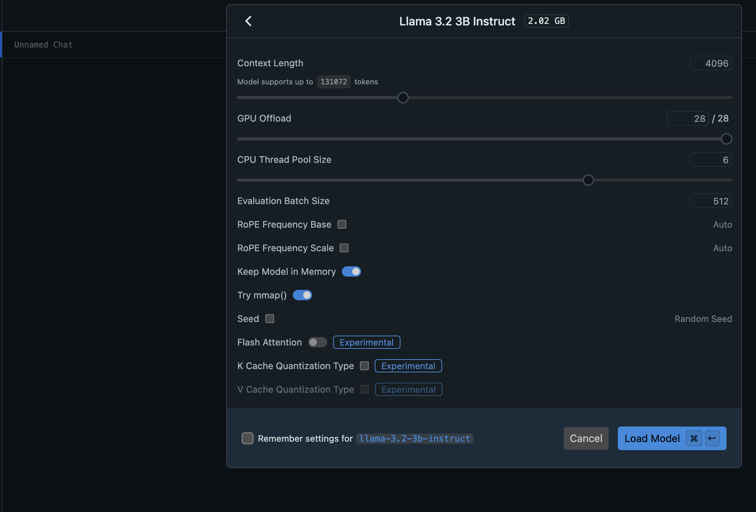Enable Flash Attention toggle
Screen dimensions: 756x512
317,342
